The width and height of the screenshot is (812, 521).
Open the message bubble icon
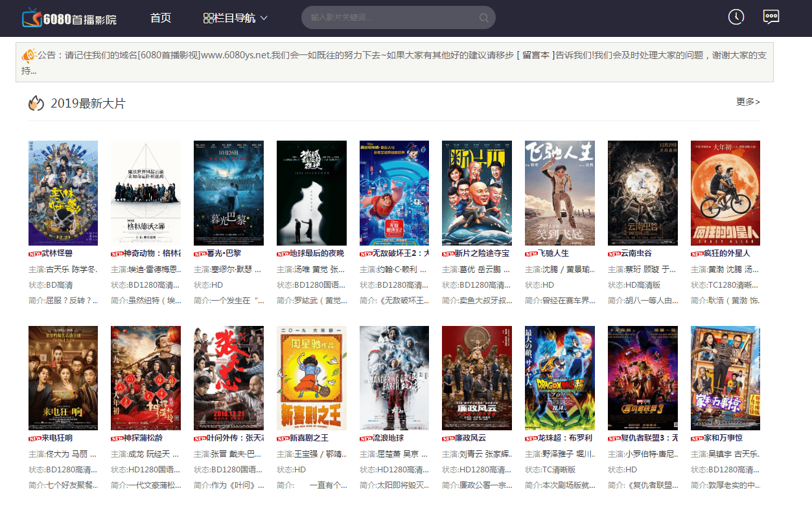(x=771, y=17)
